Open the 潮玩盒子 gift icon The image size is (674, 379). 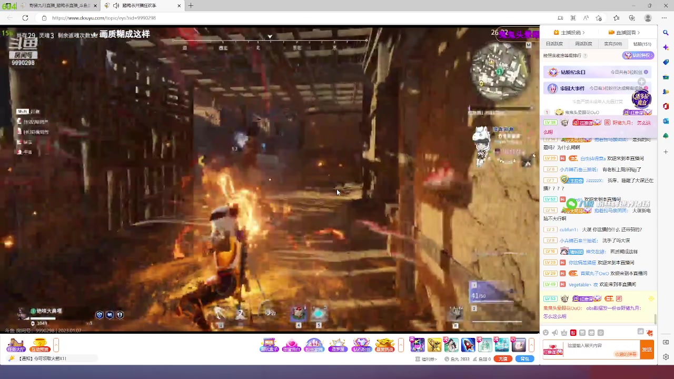pyautogui.click(x=269, y=345)
